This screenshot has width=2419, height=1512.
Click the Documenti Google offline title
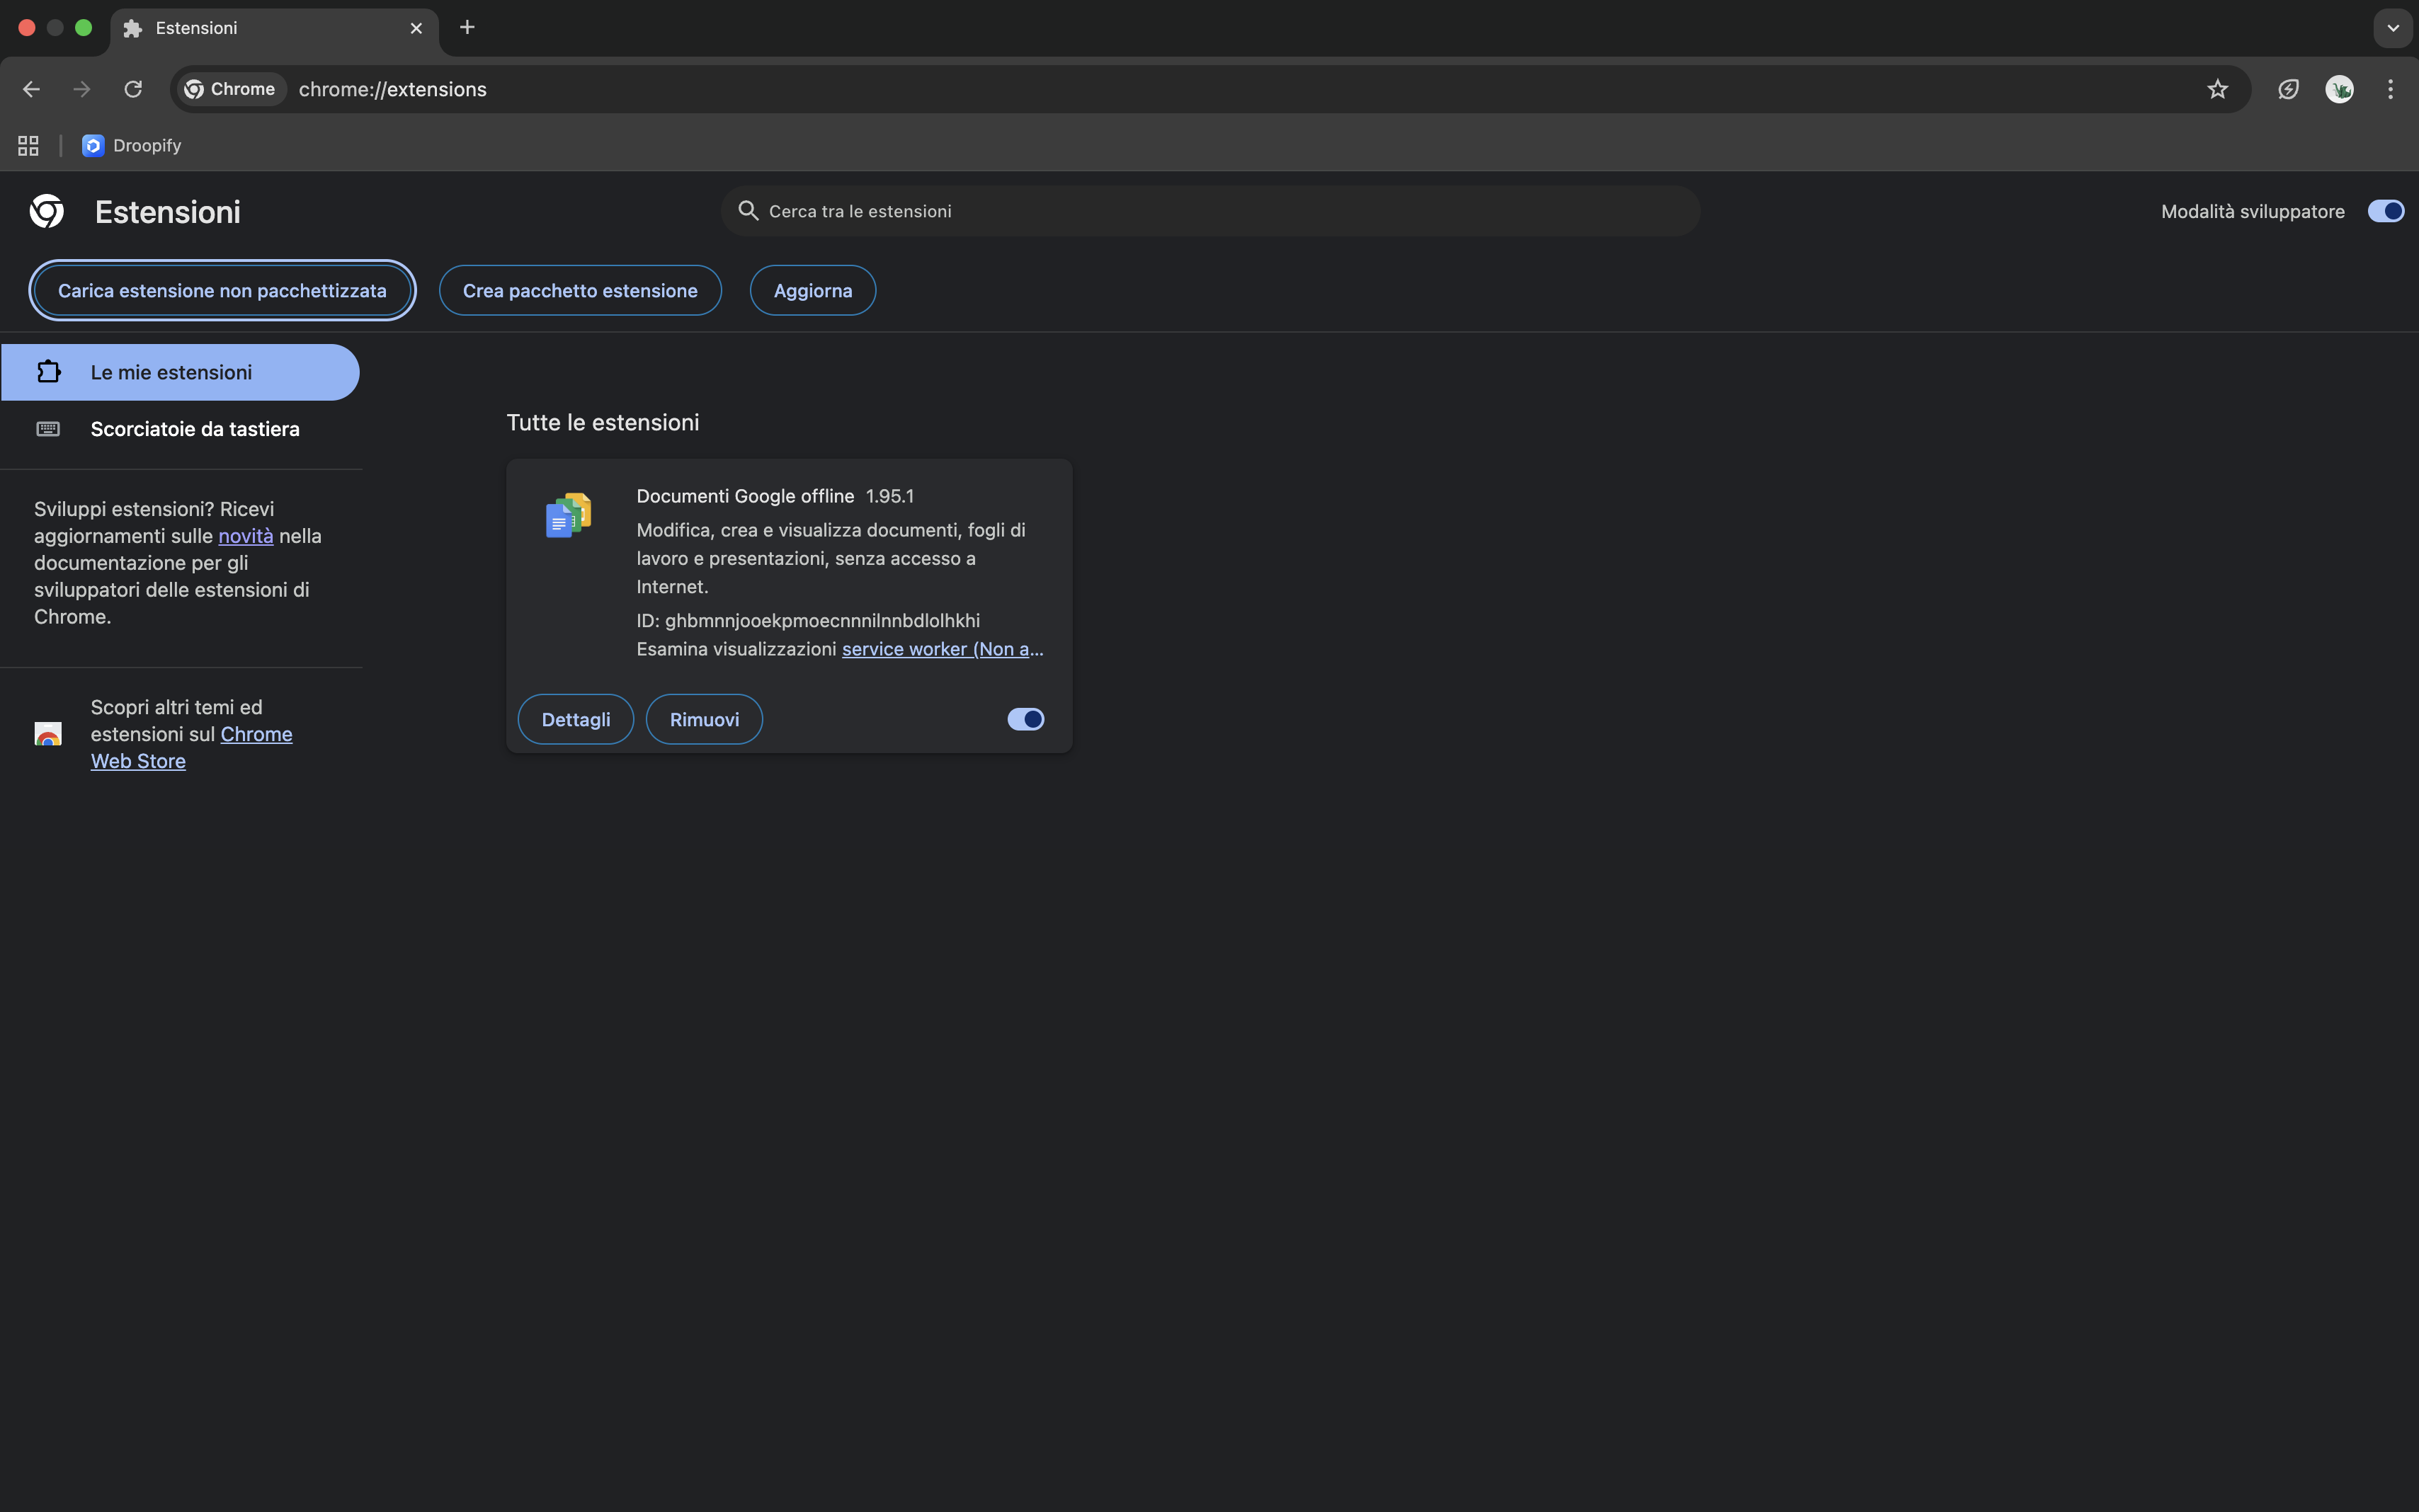745,496
